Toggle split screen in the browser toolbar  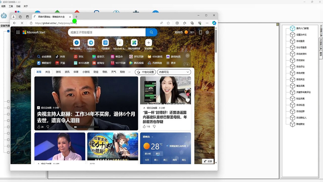[x=177, y=23]
